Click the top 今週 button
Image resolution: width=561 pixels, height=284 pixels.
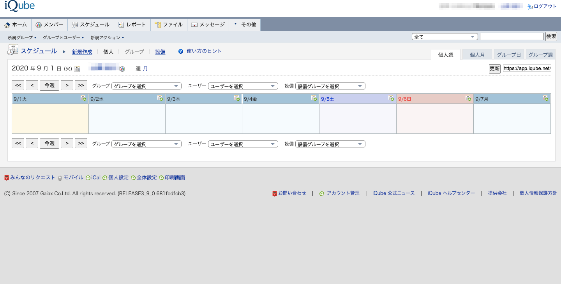(49, 86)
